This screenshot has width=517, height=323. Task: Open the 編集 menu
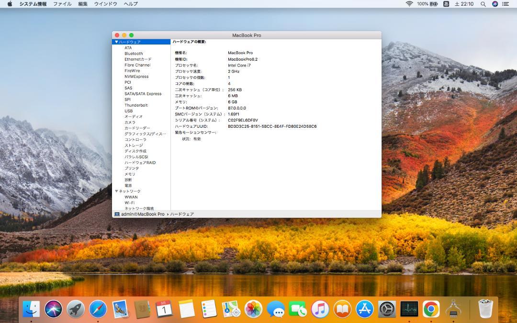pos(83,4)
